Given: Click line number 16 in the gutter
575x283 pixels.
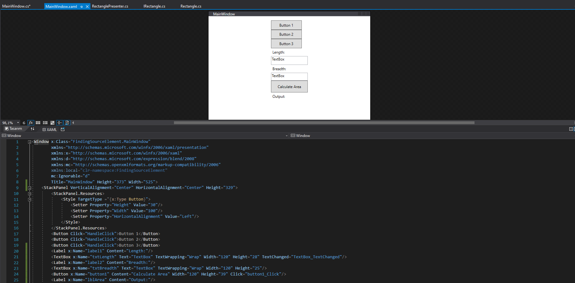Looking at the screenshot, I should click(16, 228).
